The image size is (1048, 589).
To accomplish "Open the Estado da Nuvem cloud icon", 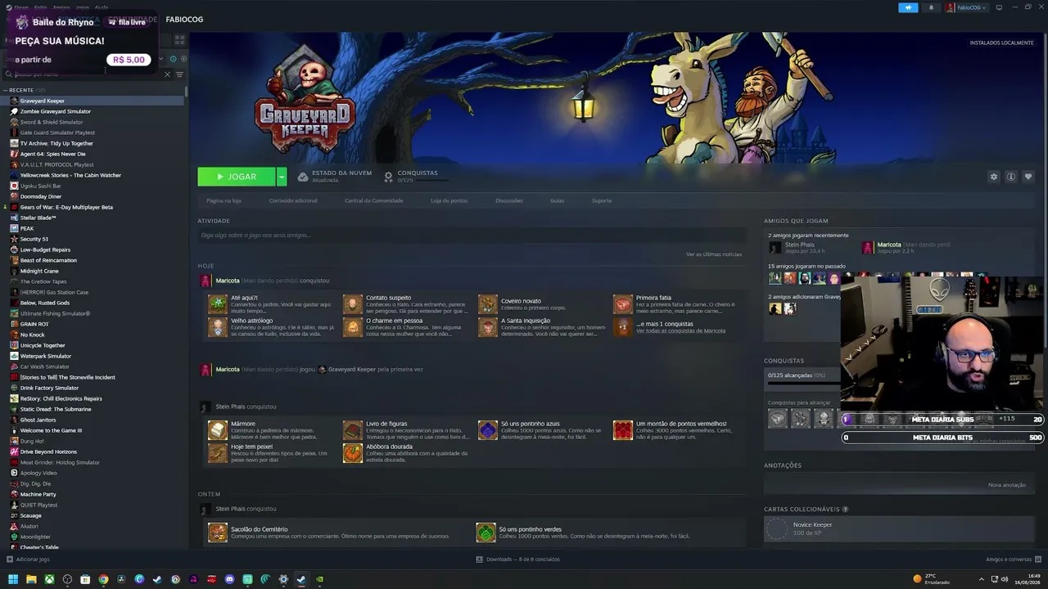I will [303, 177].
